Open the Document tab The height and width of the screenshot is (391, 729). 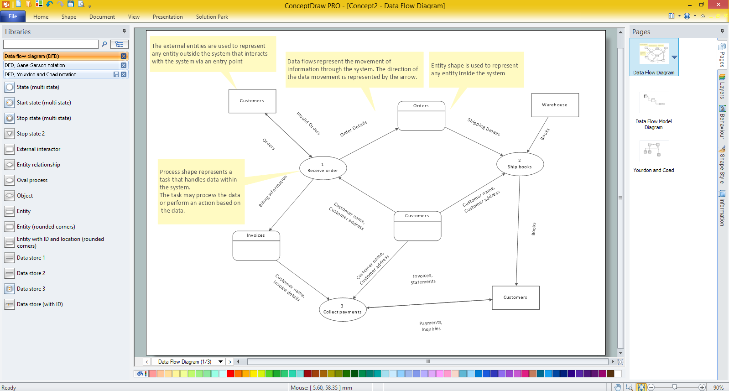point(102,17)
